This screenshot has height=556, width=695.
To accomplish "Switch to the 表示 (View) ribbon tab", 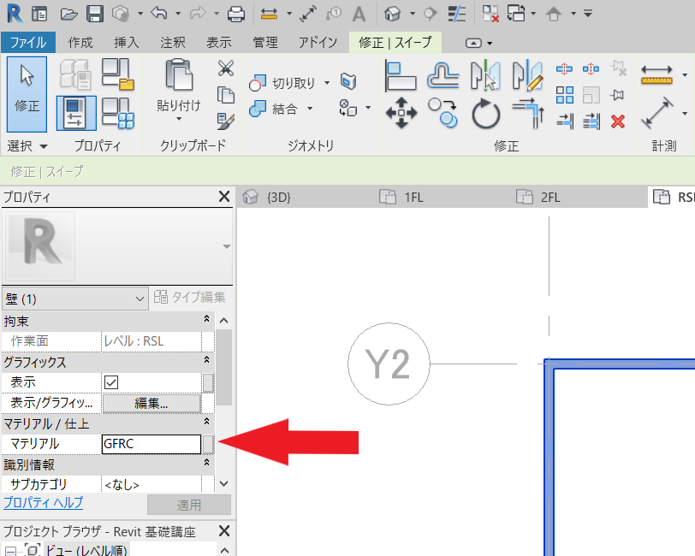I will (219, 43).
